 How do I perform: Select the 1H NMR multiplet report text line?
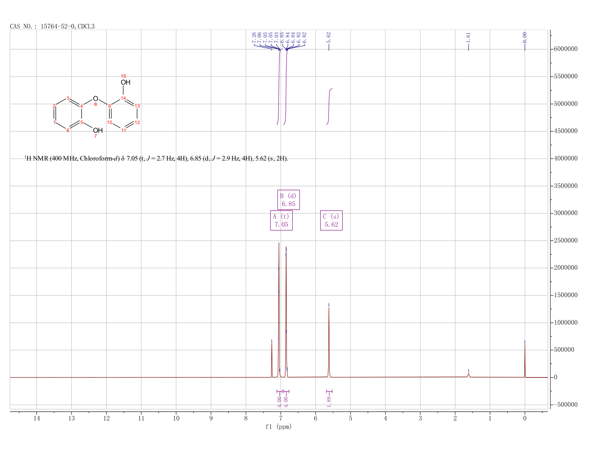[x=156, y=158]
